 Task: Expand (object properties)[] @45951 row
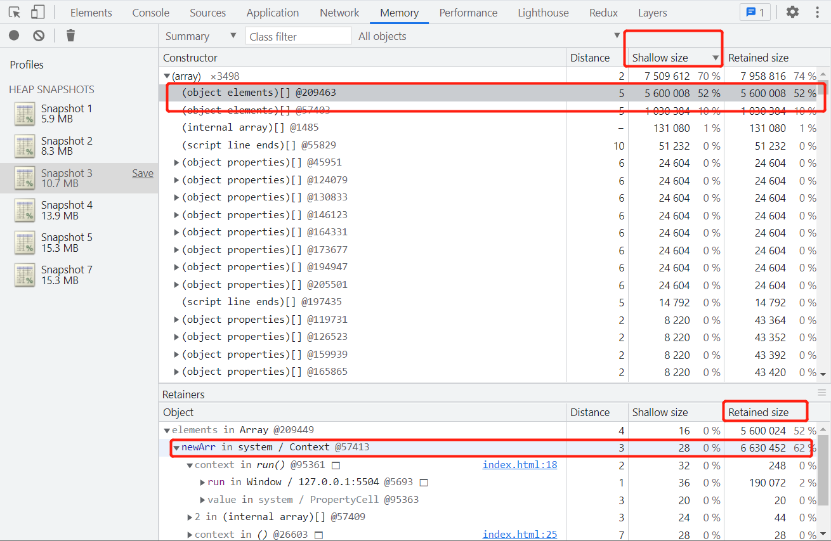tap(176, 162)
